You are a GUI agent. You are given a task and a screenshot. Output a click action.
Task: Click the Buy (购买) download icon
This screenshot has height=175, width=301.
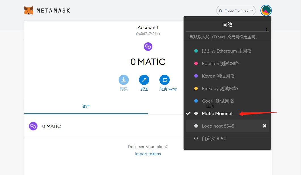coord(123,80)
